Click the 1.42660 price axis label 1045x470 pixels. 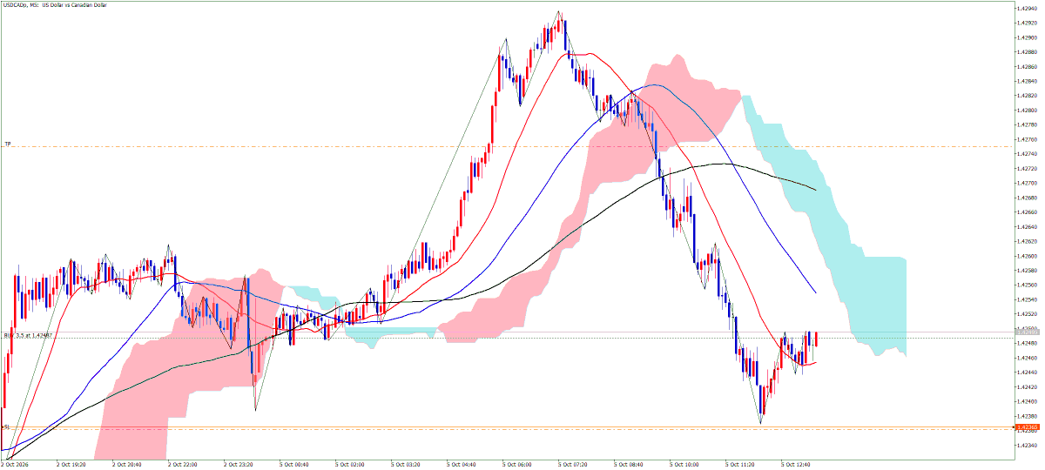pyautogui.click(x=1027, y=211)
